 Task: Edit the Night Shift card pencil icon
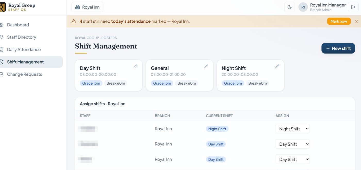coord(277,67)
